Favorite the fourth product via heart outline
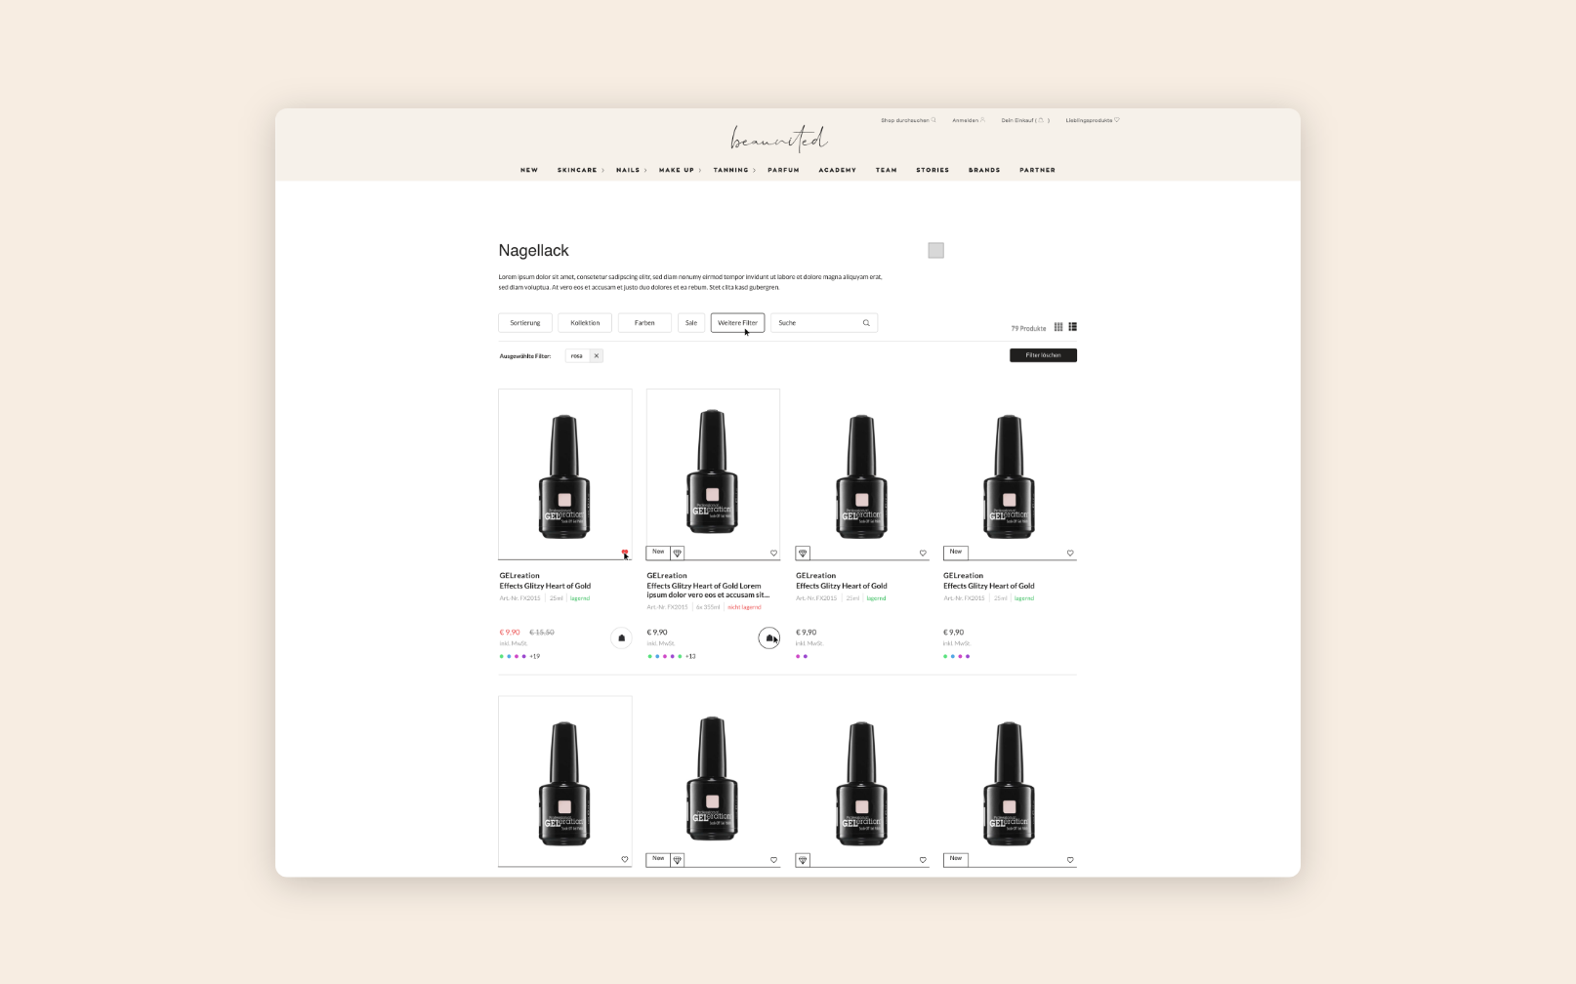Screen dimensions: 1576x984 1072,552
